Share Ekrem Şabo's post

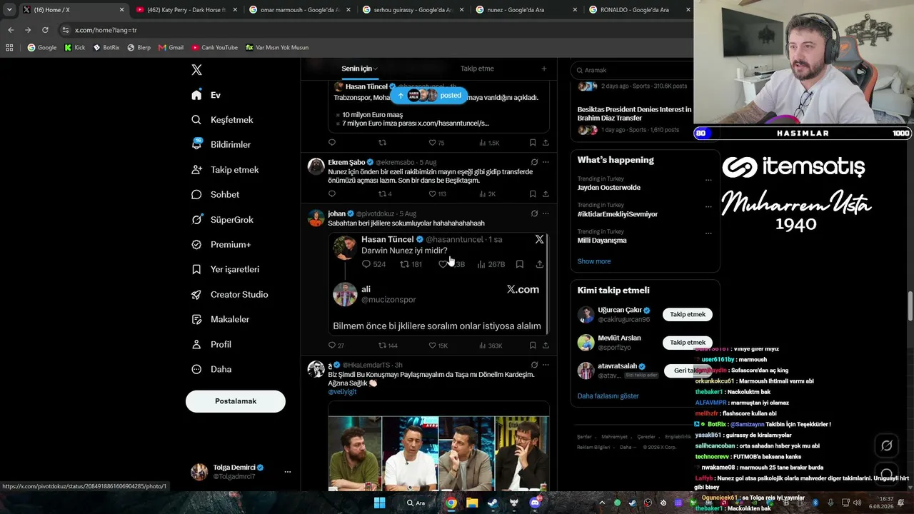[546, 193]
